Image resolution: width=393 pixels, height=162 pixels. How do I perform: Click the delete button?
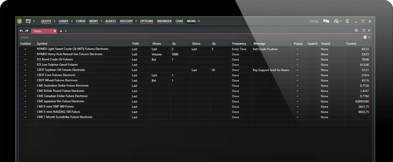point(24,37)
